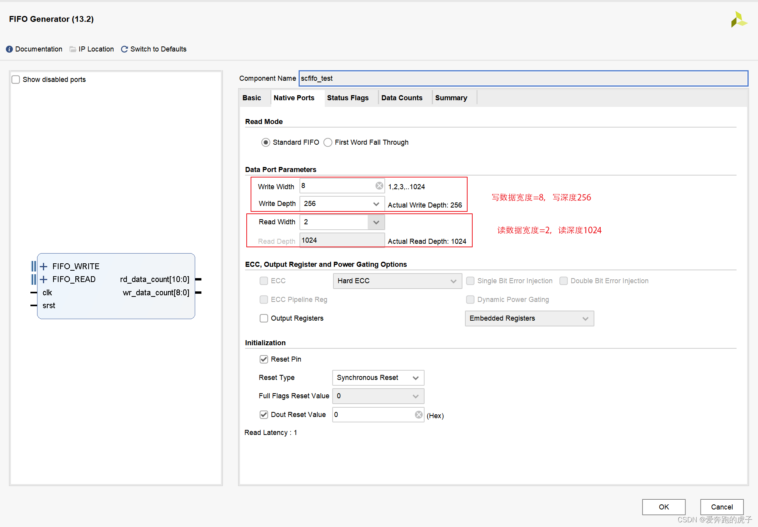Open Documentation for FIFO Generator
This screenshot has height=527, width=758.
pos(36,49)
